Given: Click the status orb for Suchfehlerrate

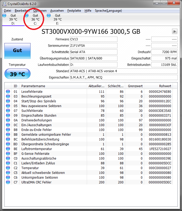Looking at the screenshot, I should (x=8, y=111).
